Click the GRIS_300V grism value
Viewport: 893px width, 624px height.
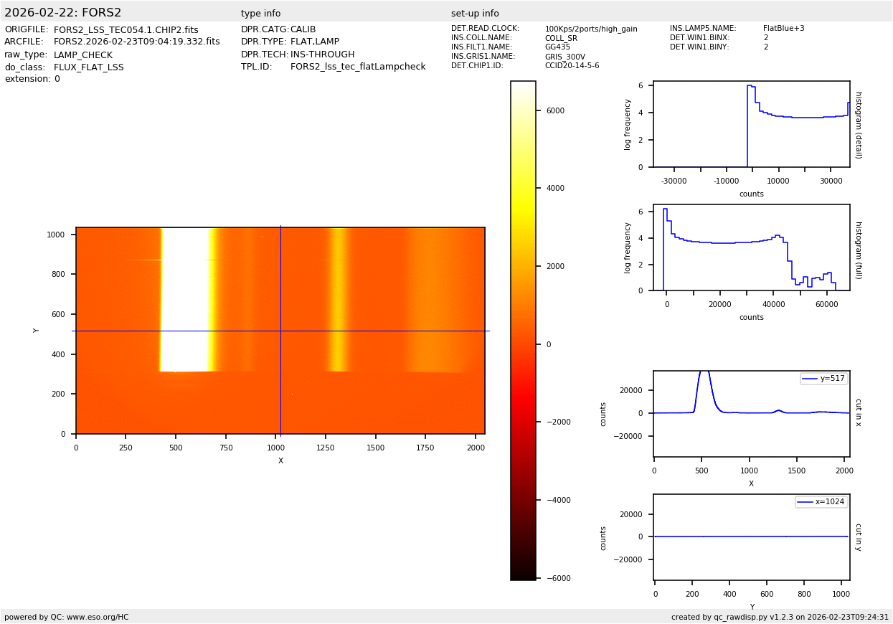(564, 57)
